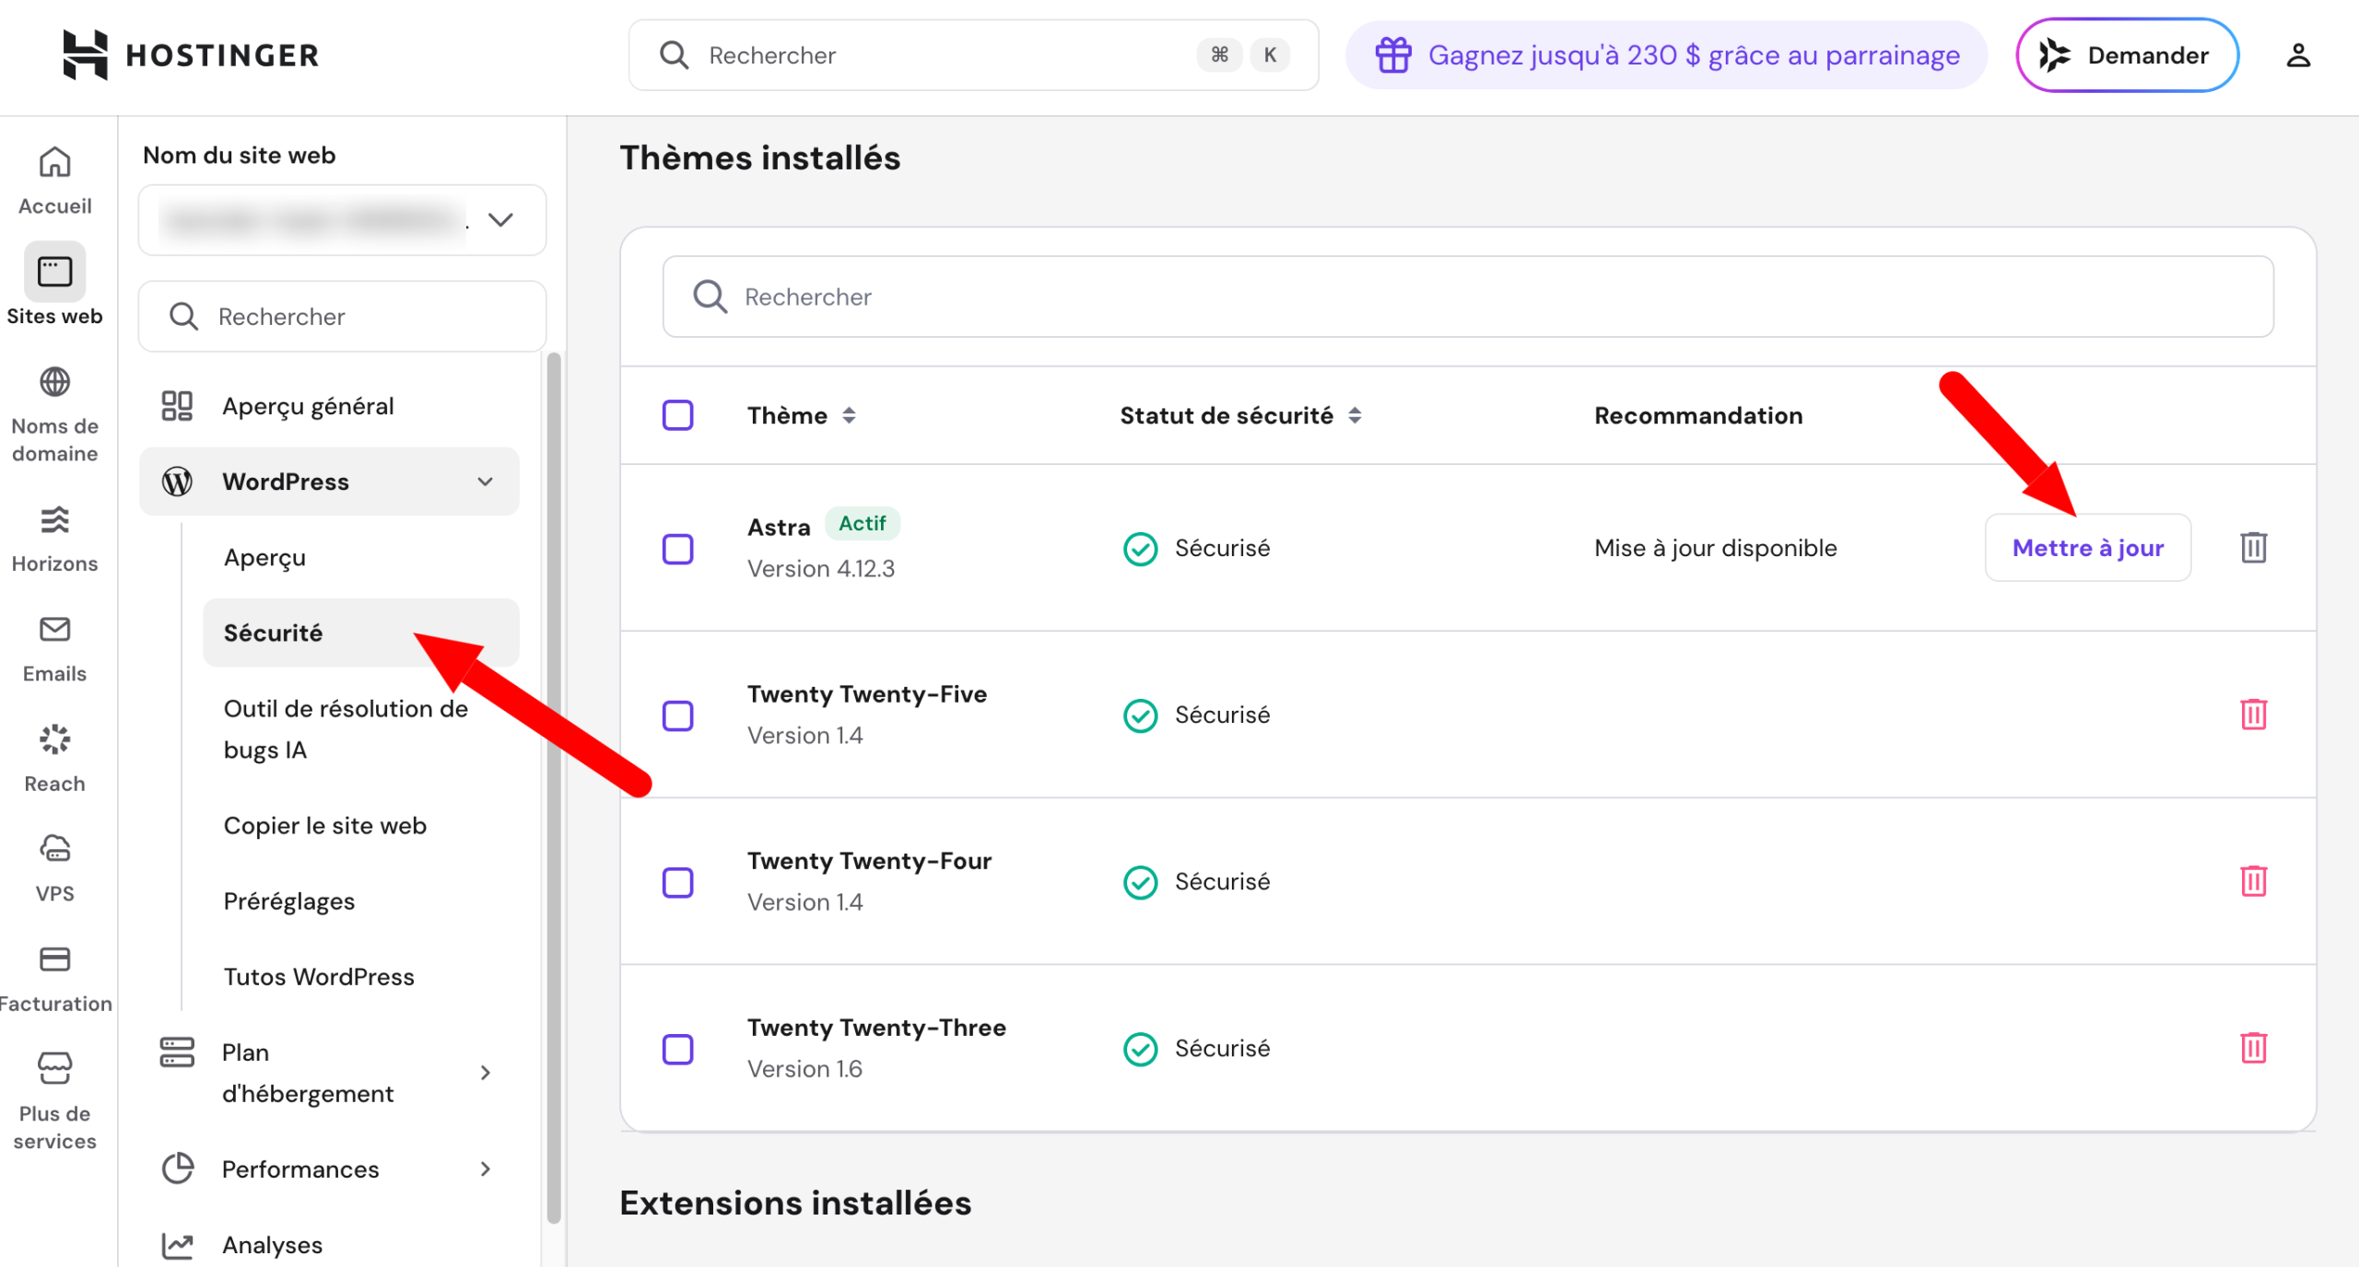
Task: Check the Astra theme checkbox
Action: pos(677,550)
